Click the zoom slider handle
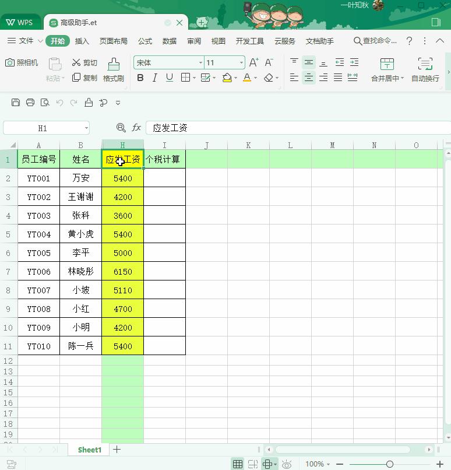This screenshot has width=451, height=470. click(390, 464)
